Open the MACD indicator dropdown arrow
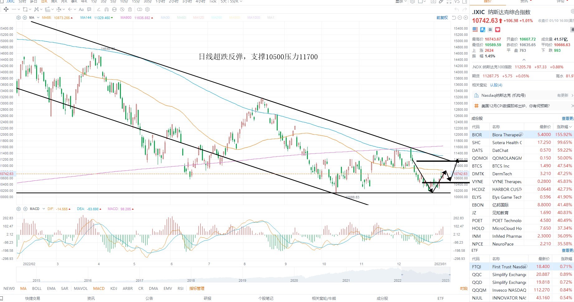The height and width of the screenshot is (302, 574). click(44, 209)
